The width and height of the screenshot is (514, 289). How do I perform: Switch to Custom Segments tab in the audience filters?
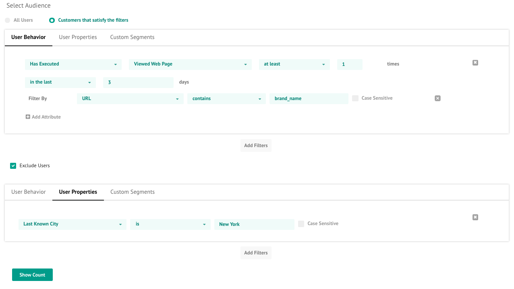point(132,37)
